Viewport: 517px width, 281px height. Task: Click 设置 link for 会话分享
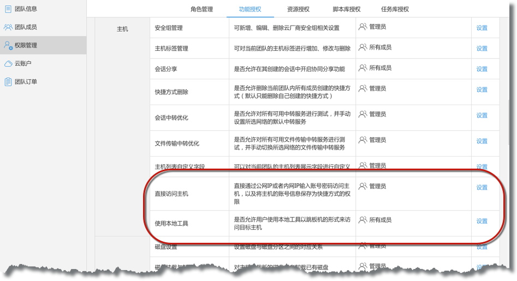click(x=482, y=69)
